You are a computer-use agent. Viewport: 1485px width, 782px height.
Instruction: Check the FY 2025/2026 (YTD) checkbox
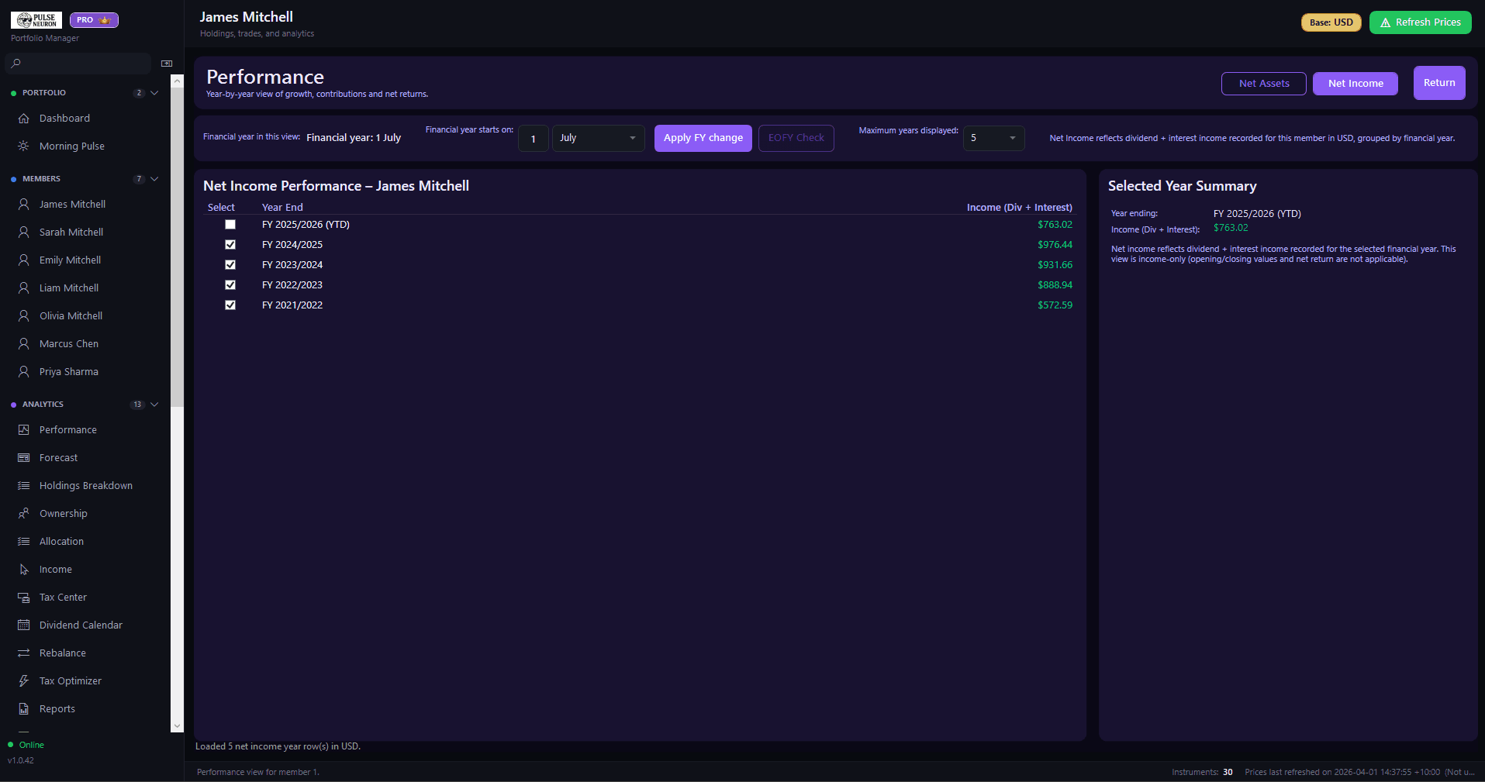[230, 225]
